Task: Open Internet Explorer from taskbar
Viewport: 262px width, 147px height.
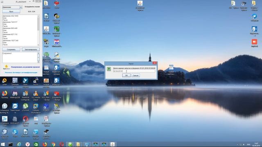Action: (19, 144)
